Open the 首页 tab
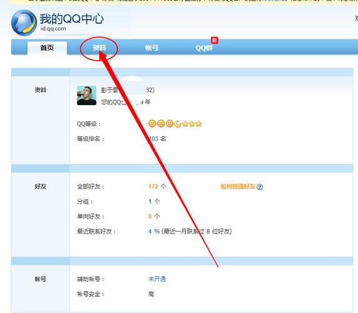Image resolution: width=358 pixels, height=313 pixels. point(48,48)
